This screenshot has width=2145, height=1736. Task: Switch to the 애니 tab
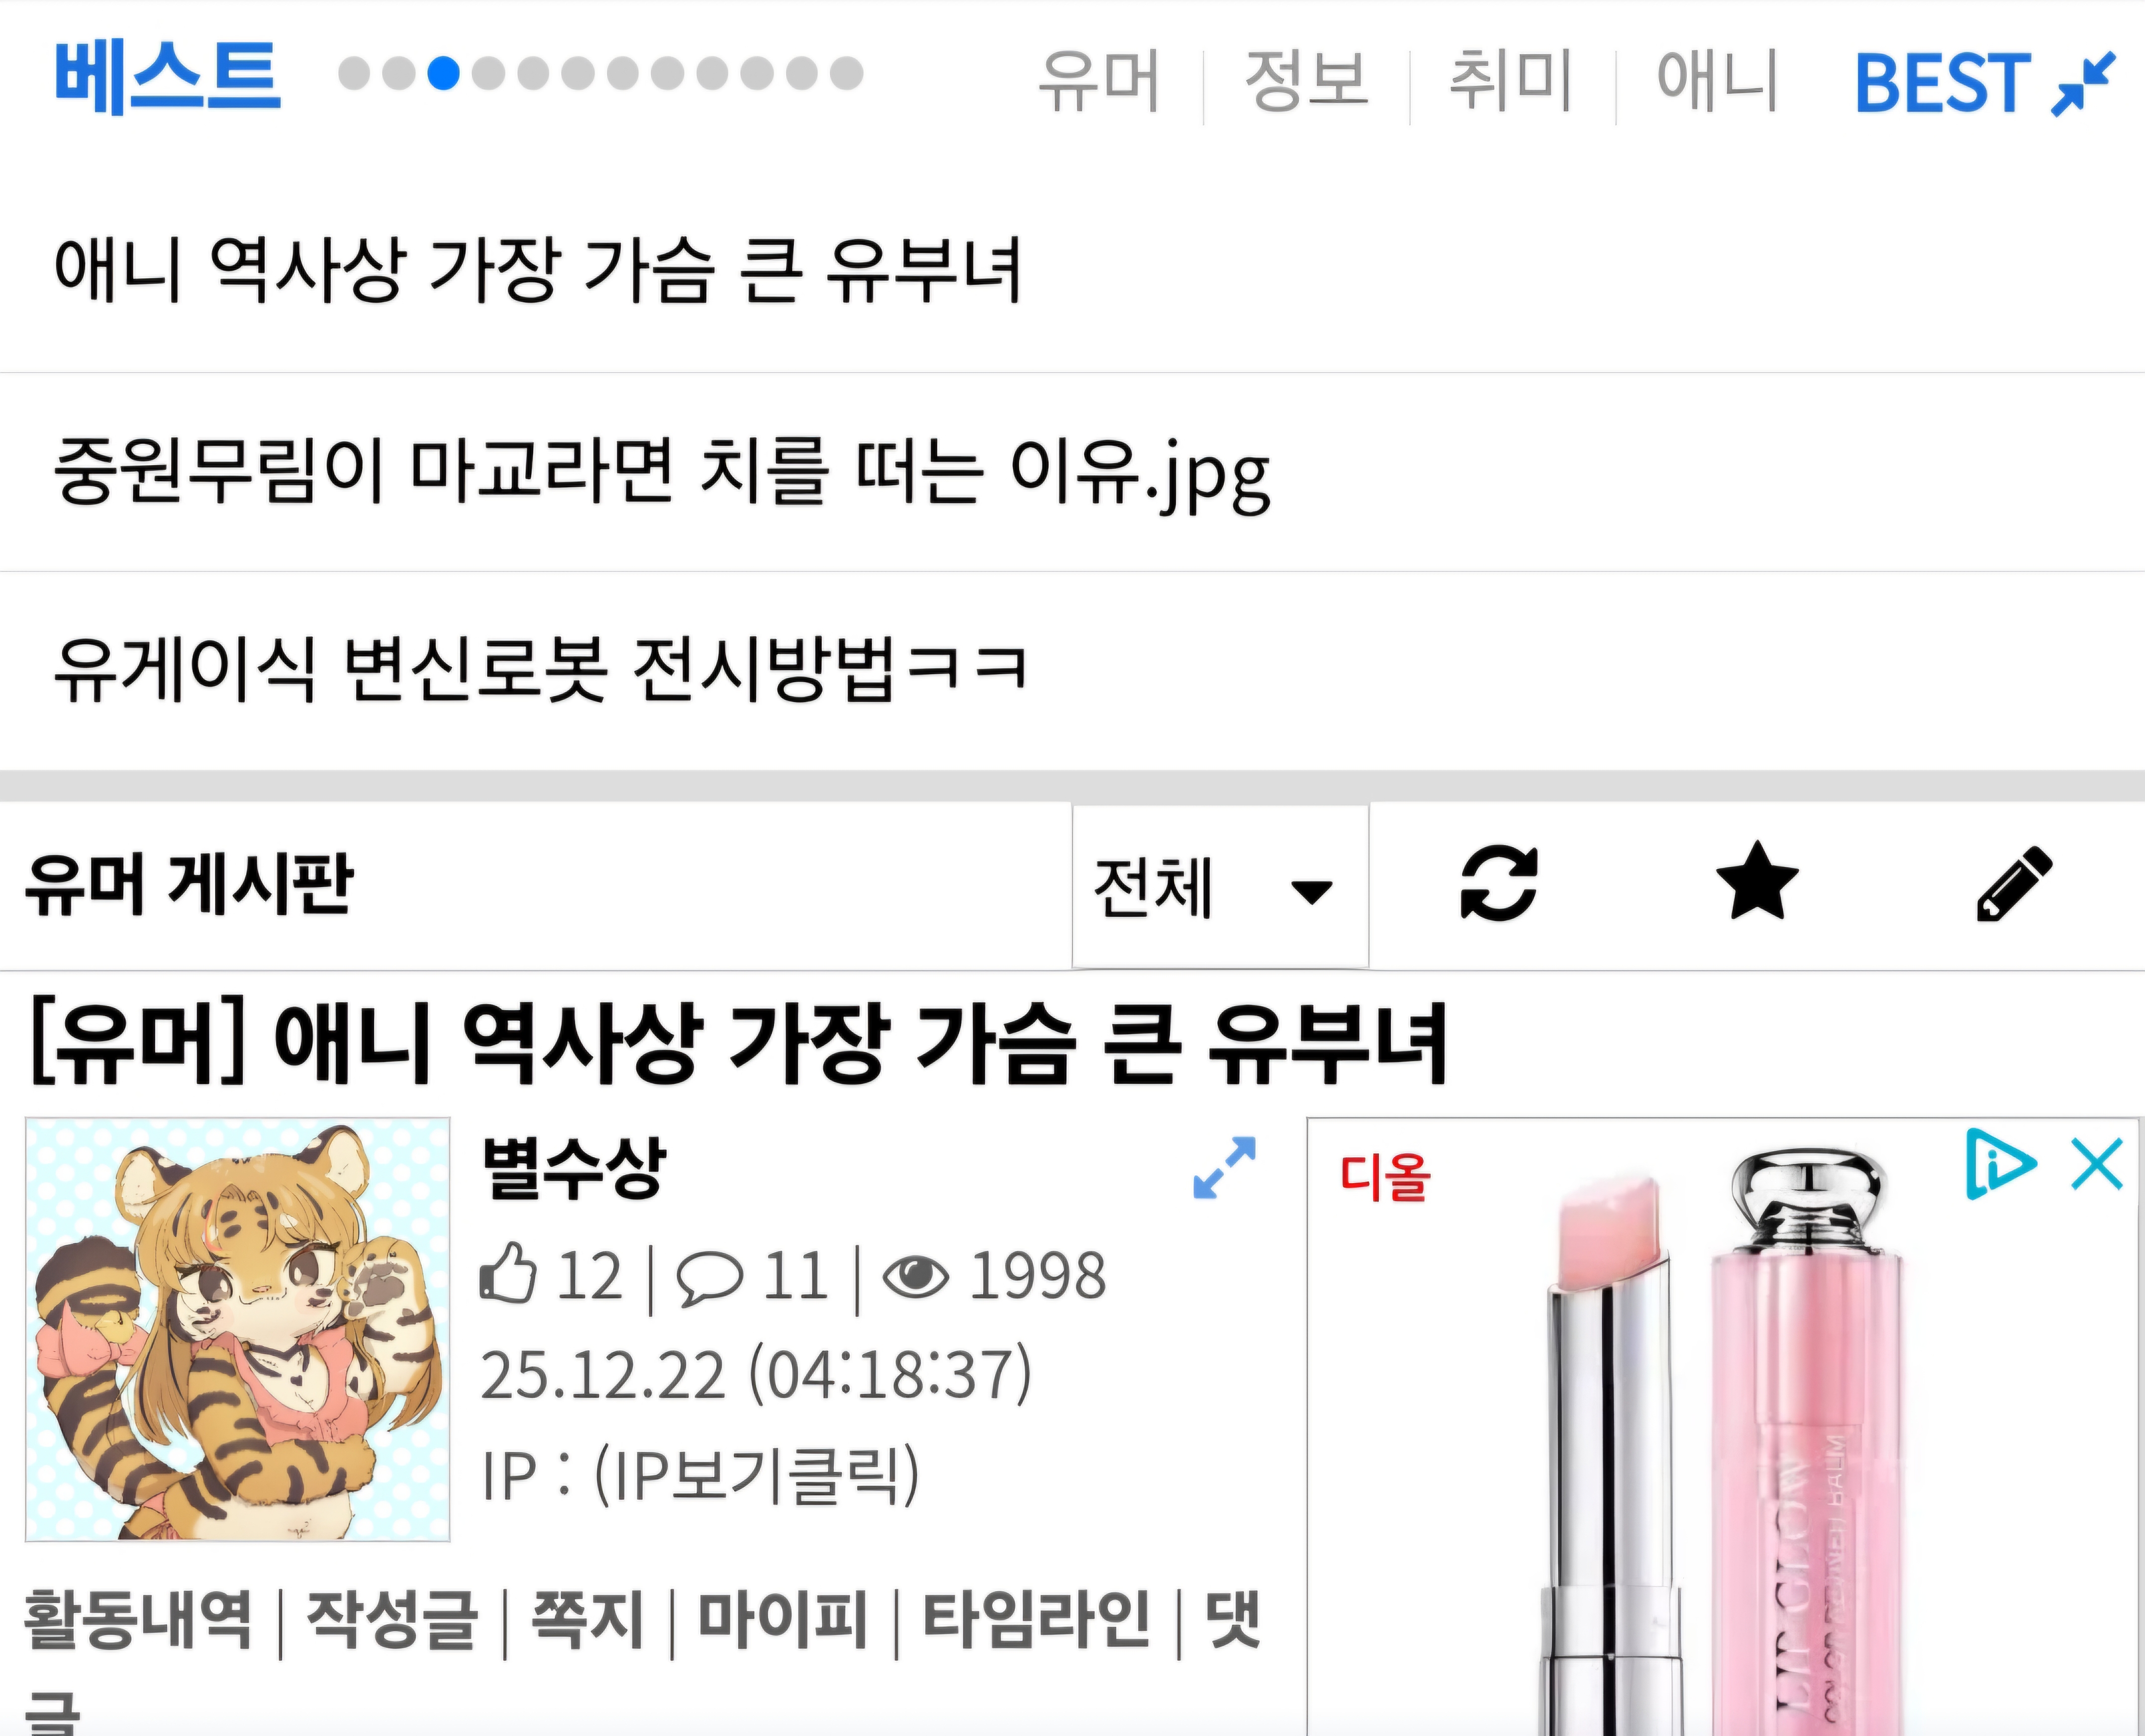1717,80
